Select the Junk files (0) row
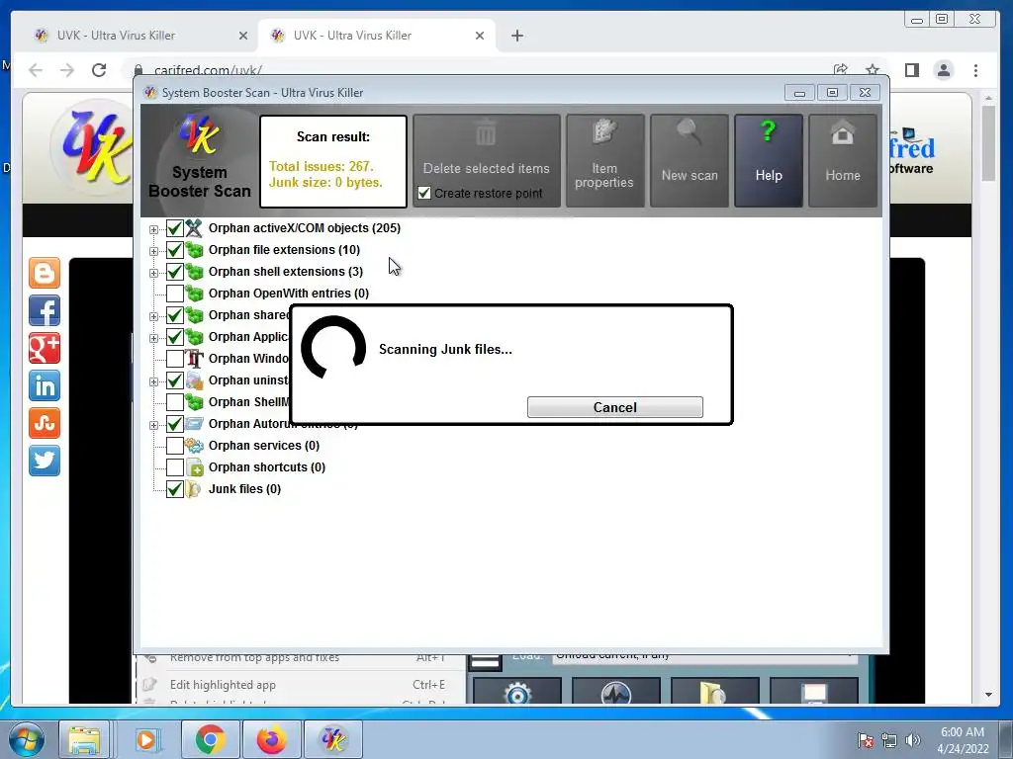This screenshot has height=759, width=1013. [244, 489]
